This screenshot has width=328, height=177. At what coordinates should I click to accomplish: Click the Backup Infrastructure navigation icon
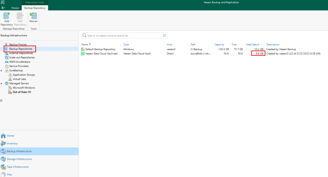(x=3, y=151)
